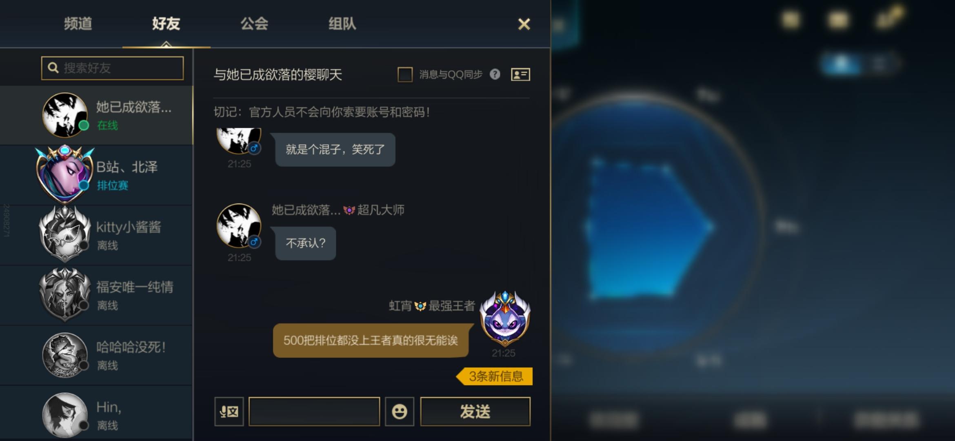955x441 pixels.
Task: Select friend kitty小酱酱 in the list
Action: tap(96, 235)
